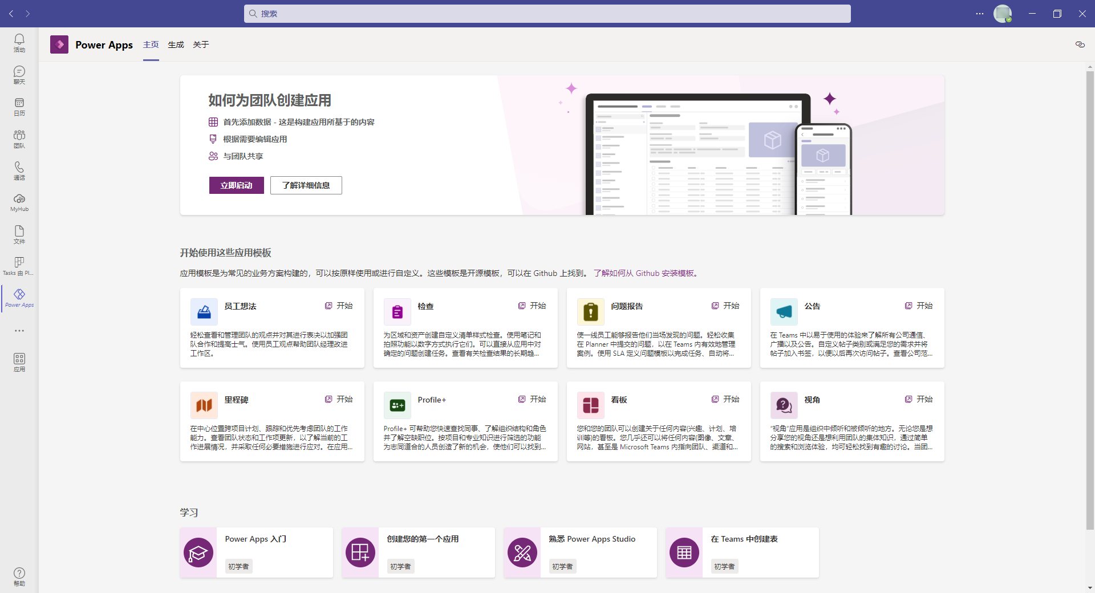Click the scroll down arrow at bottom right
Image resolution: width=1095 pixels, height=593 pixels.
(x=1090, y=588)
